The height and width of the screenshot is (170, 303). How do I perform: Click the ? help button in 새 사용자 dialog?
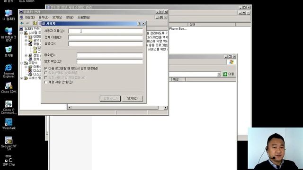tap(139, 24)
